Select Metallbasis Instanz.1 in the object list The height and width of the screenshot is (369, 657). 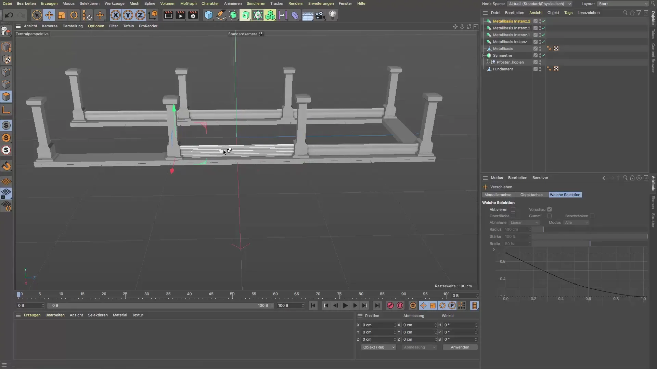tap(511, 35)
